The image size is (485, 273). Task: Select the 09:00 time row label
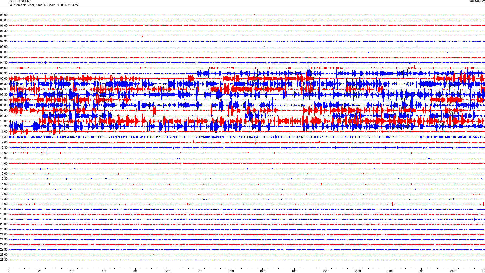[x=4, y=110]
